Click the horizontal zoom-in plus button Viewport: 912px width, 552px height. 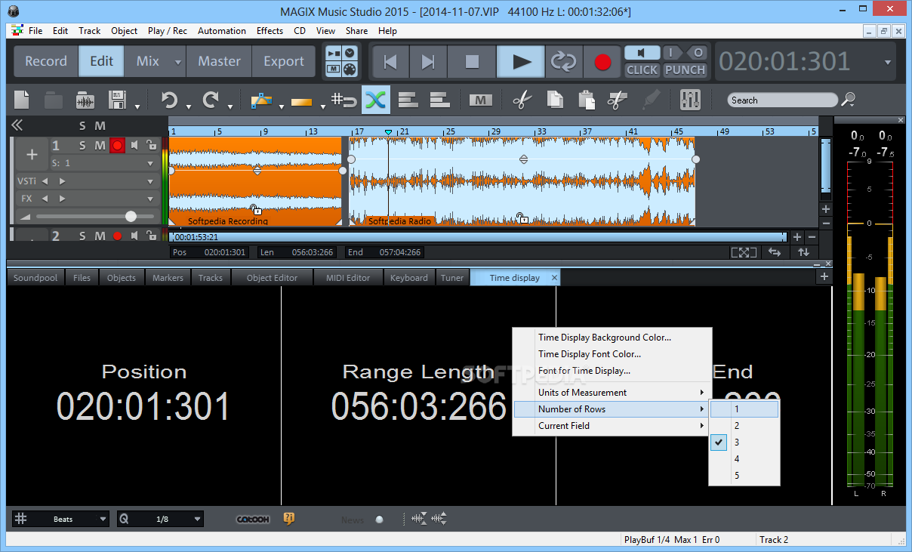(x=797, y=237)
